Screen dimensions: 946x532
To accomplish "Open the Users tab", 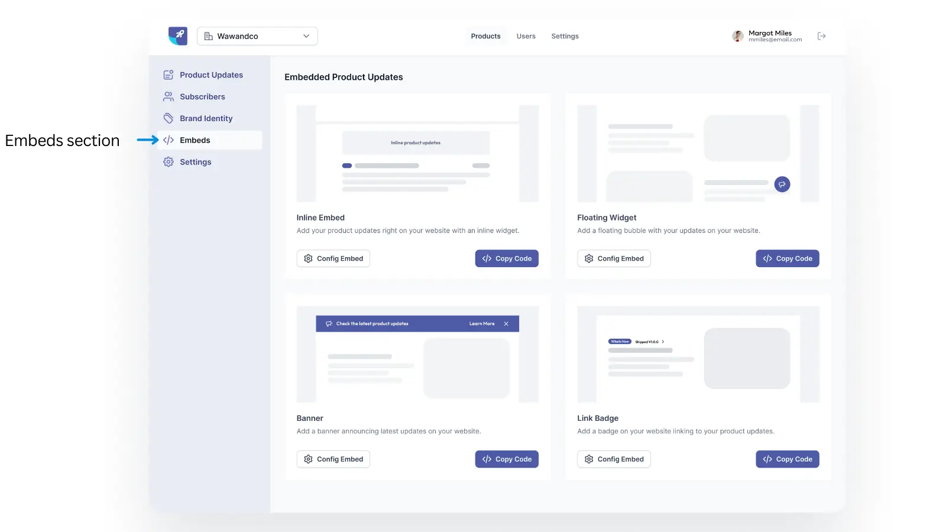I will [526, 36].
